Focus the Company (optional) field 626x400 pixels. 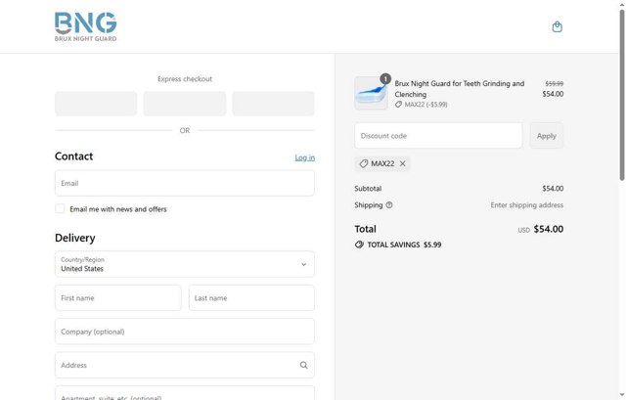pos(185,332)
